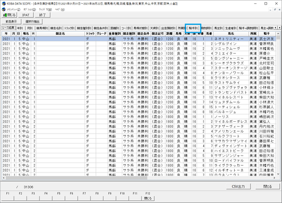Switch to the トラック別 tab

coord(69,28)
